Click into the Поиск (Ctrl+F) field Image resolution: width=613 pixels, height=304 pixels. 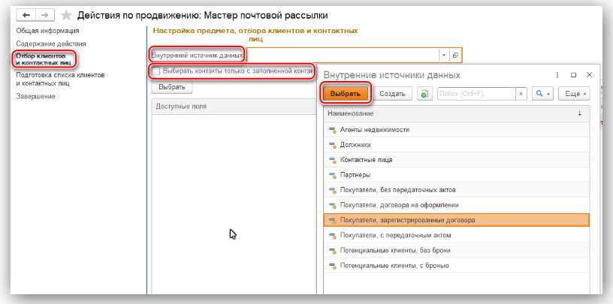click(476, 94)
